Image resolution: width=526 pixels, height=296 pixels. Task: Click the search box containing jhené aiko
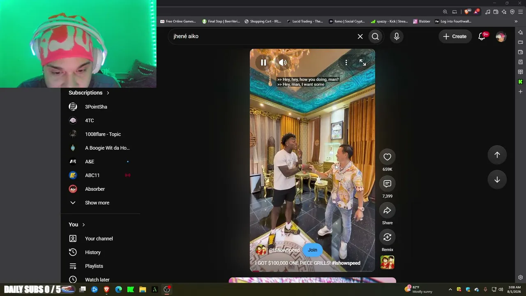click(x=263, y=36)
